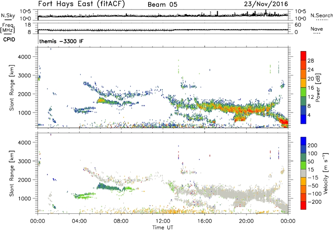Click the '-200' Velocity colorbar value

(x=314, y=202)
